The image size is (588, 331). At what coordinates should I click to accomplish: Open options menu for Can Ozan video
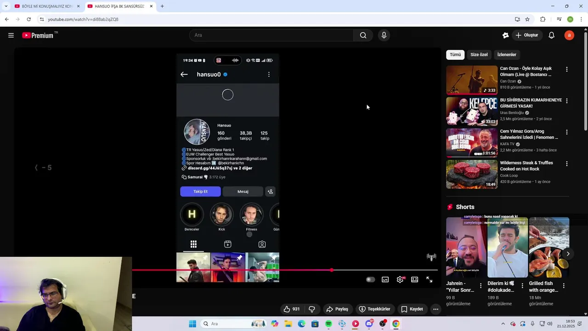566,69
